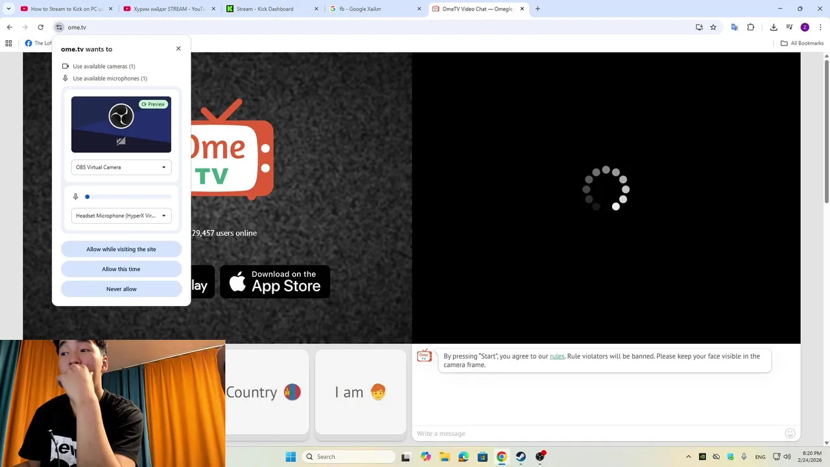Viewport: 830px width, 467px height.
Task: Open Copilot from the taskbar
Action: 425,457
